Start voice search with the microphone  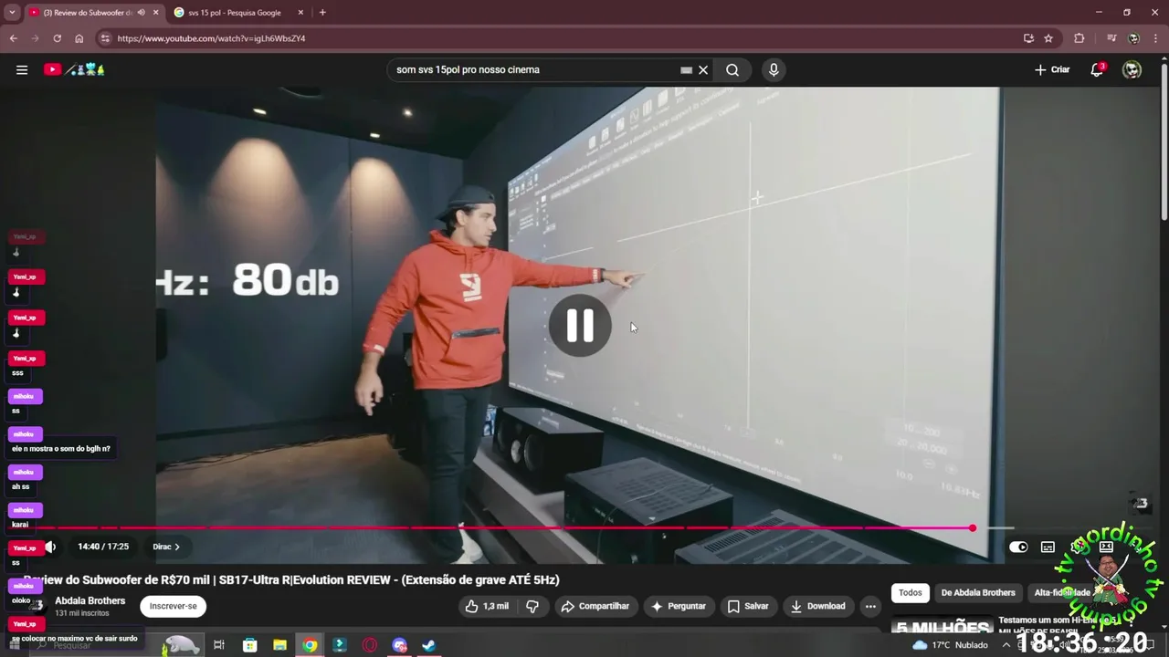(x=774, y=69)
